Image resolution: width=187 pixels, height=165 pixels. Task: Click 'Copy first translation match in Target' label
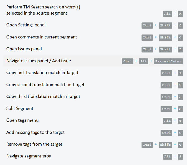point(42,73)
